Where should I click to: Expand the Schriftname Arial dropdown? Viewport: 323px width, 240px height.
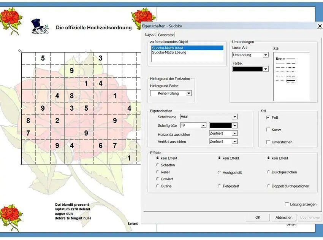click(x=235, y=117)
